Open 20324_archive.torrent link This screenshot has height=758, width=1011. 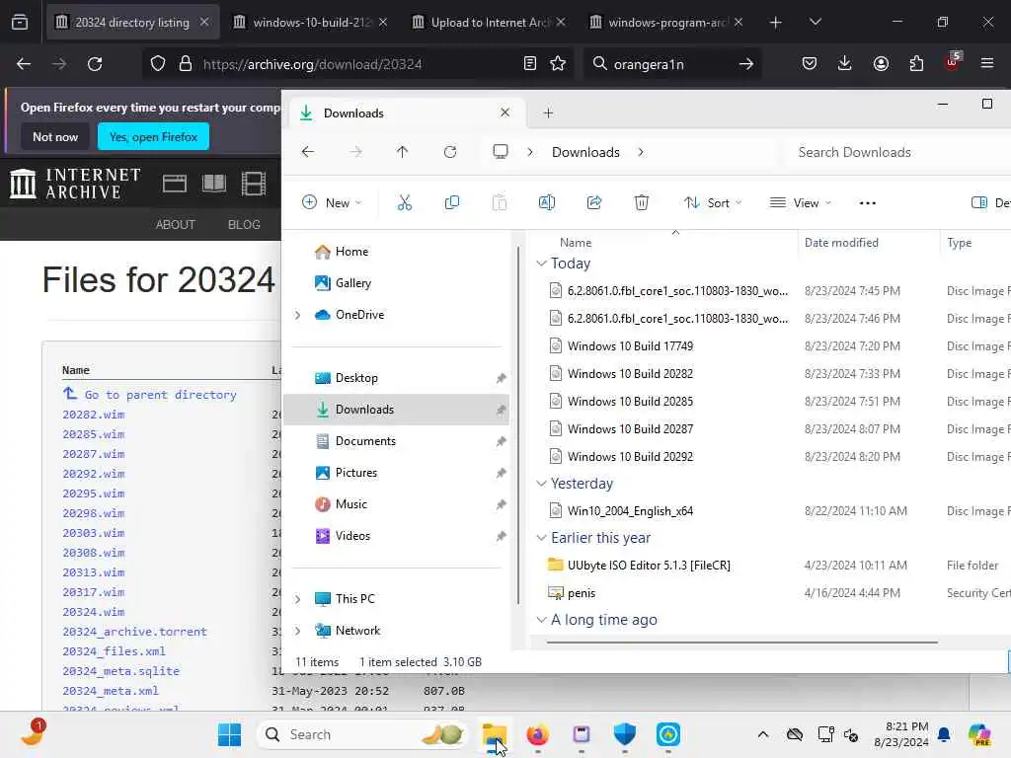[134, 632]
